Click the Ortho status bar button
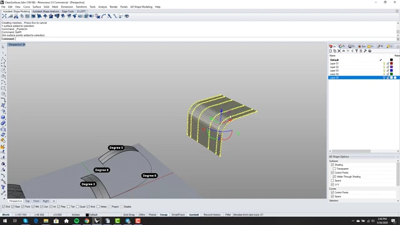The width and height of the screenshot is (400, 225). [x=142, y=215]
